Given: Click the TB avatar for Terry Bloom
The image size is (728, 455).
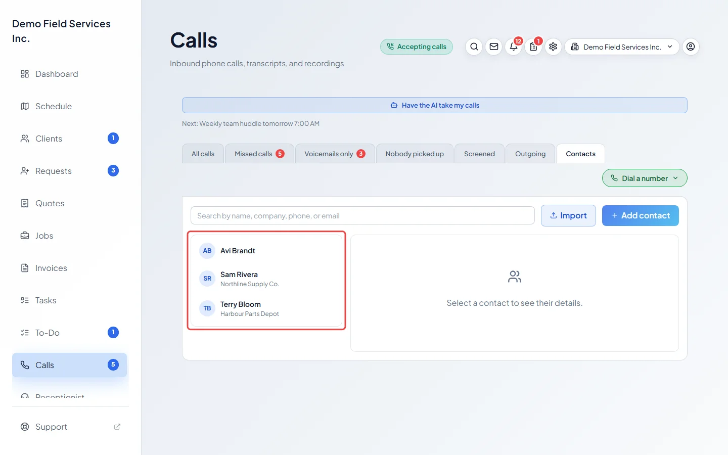Looking at the screenshot, I should pyautogui.click(x=207, y=308).
